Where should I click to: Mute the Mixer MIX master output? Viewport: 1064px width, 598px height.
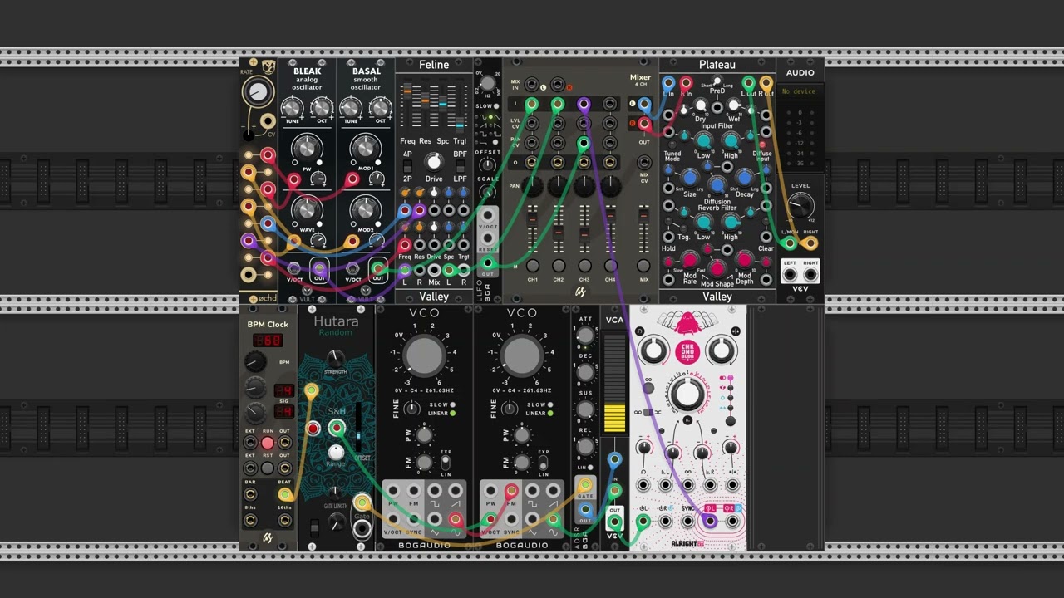click(643, 266)
